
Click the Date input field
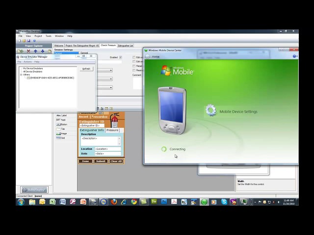click(x=108, y=154)
